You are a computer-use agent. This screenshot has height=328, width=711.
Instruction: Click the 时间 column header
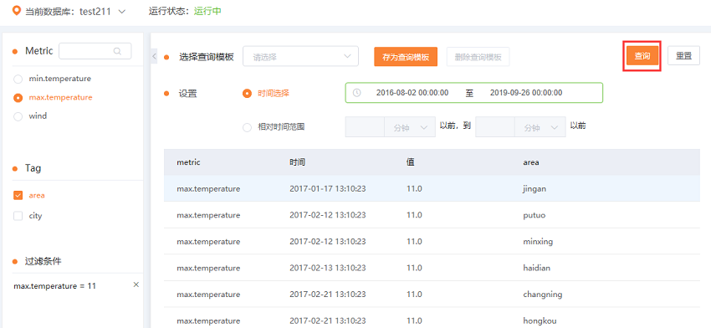[297, 162]
